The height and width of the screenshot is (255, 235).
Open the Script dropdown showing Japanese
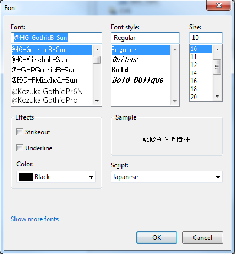[167, 177]
